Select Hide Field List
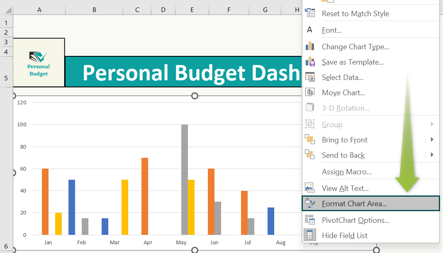The width and height of the screenshot is (443, 253). click(345, 236)
